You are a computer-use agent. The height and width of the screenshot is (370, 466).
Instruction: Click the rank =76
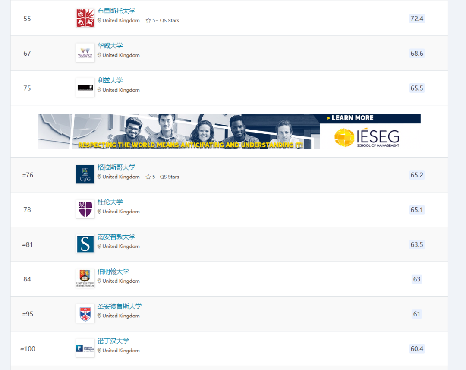click(28, 175)
